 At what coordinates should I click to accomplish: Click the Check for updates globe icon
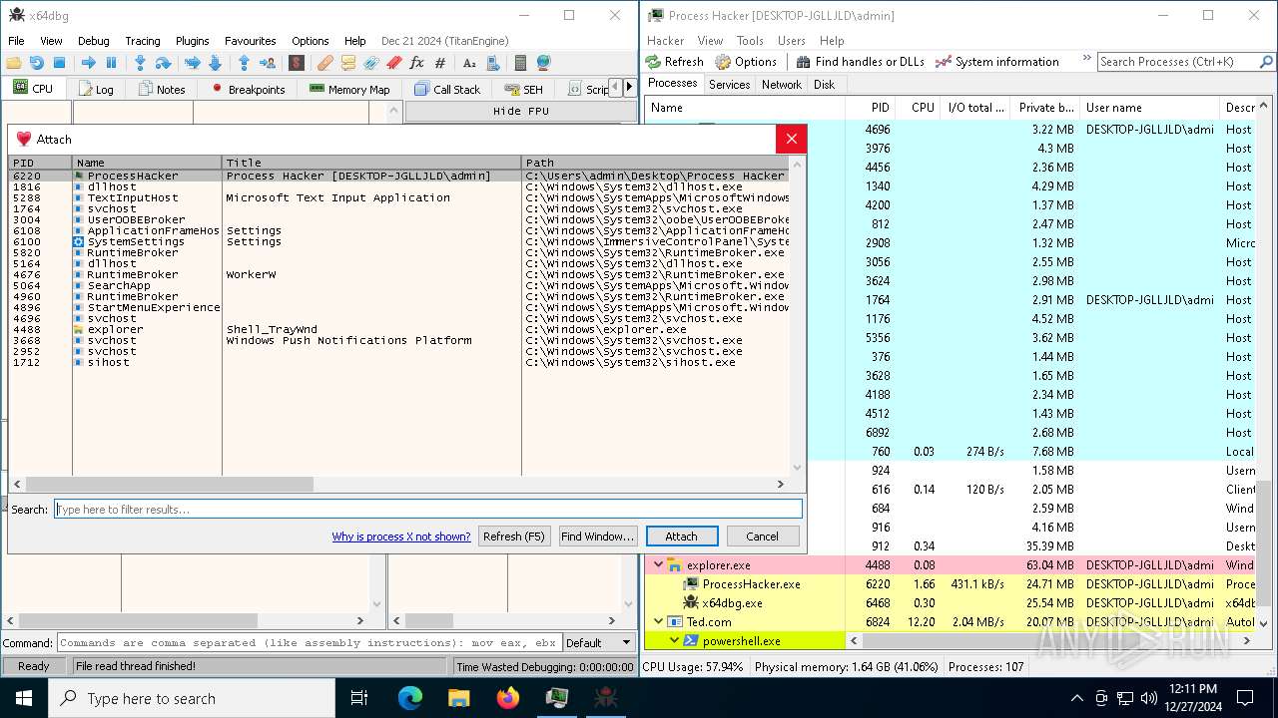pyautogui.click(x=543, y=63)
